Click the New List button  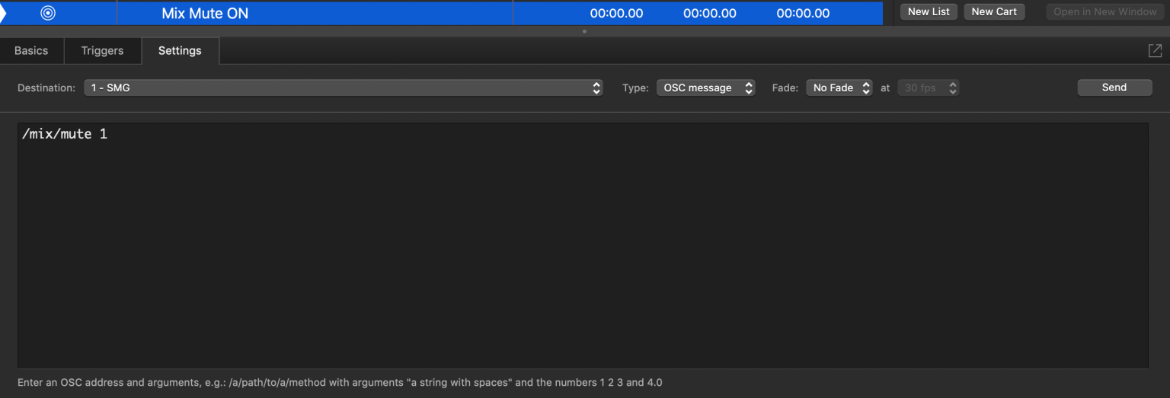click(929, 11)
